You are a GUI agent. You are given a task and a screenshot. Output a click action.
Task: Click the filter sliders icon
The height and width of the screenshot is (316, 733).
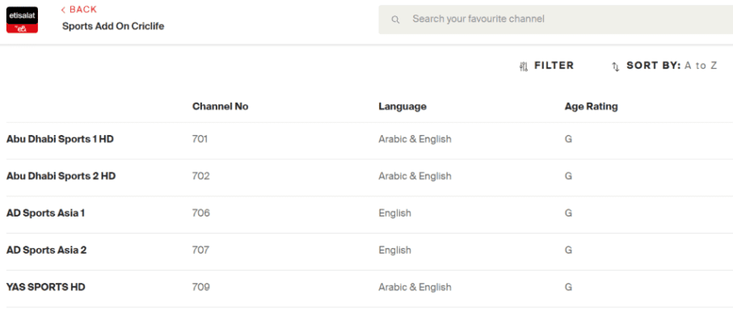coord(524,66)
